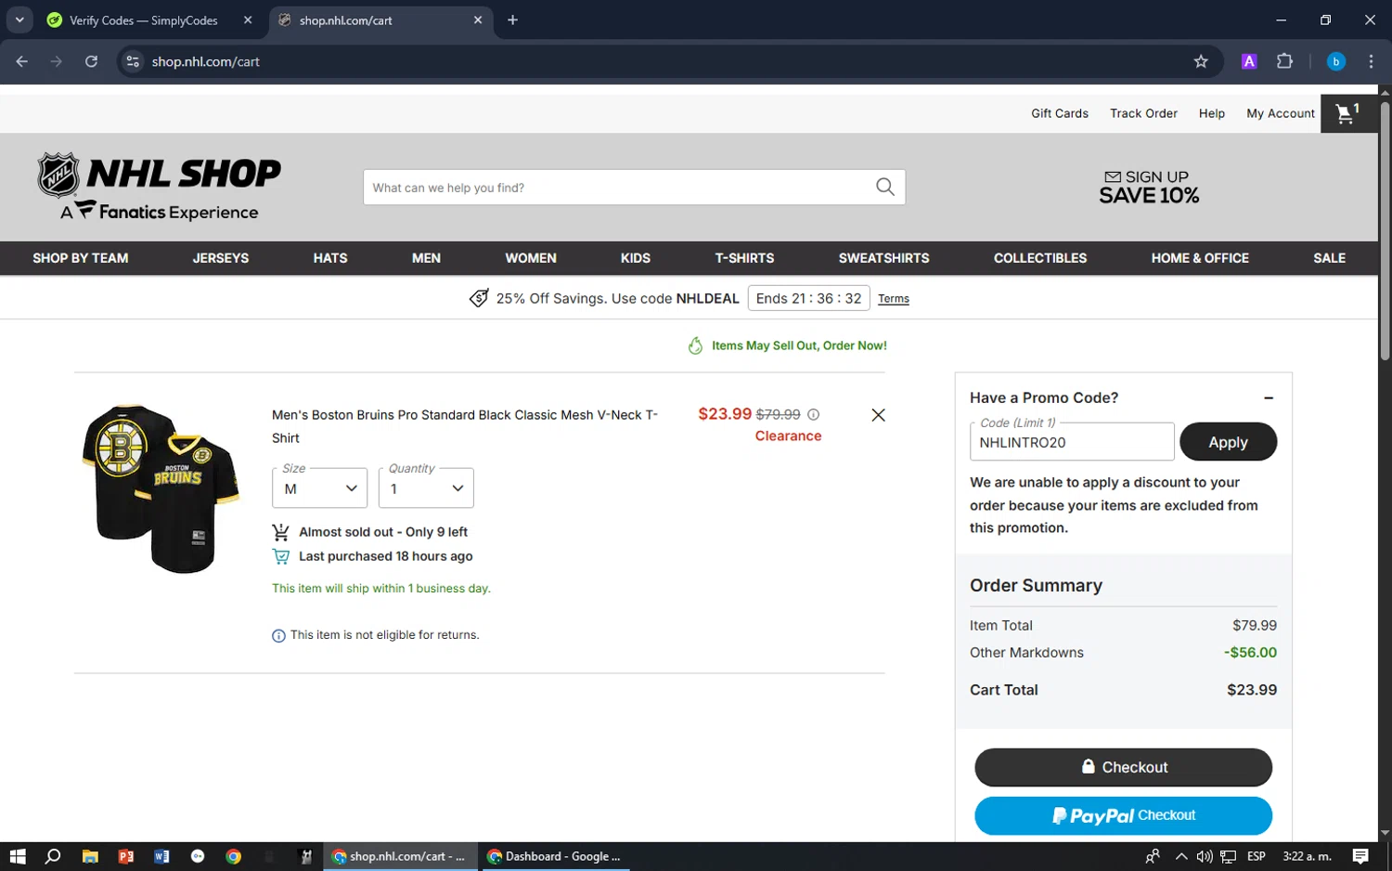
Task: Click the page vertical scrollbar
Action: tap(1385, 232)
